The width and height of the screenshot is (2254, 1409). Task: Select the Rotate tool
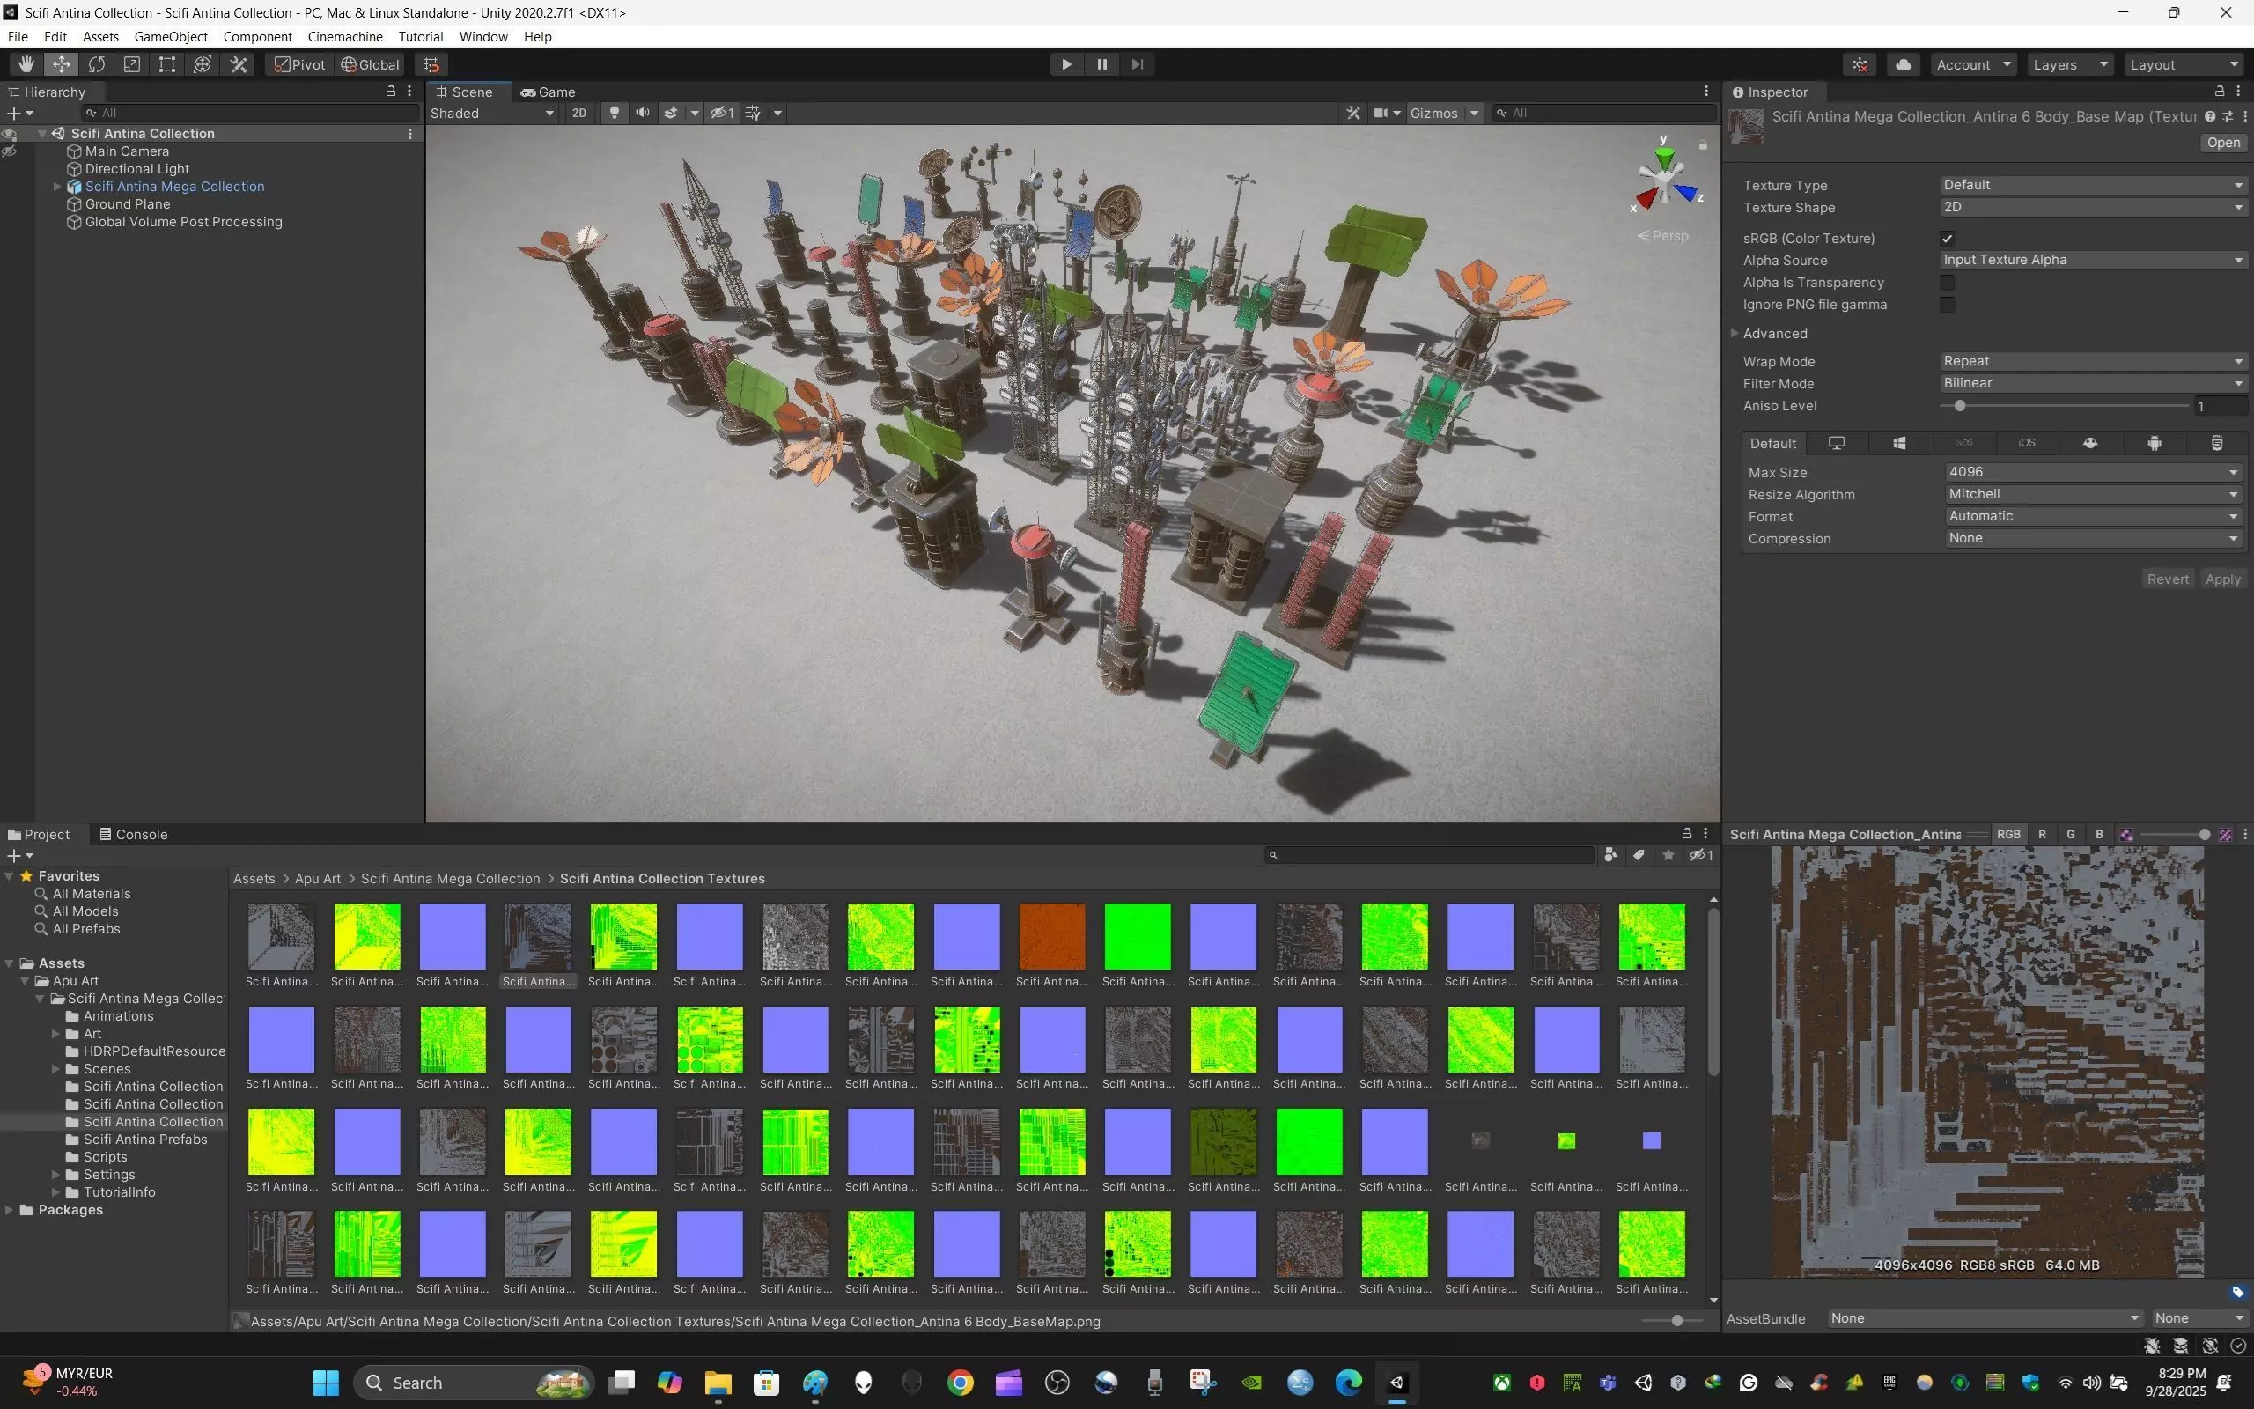coord(96,64)
